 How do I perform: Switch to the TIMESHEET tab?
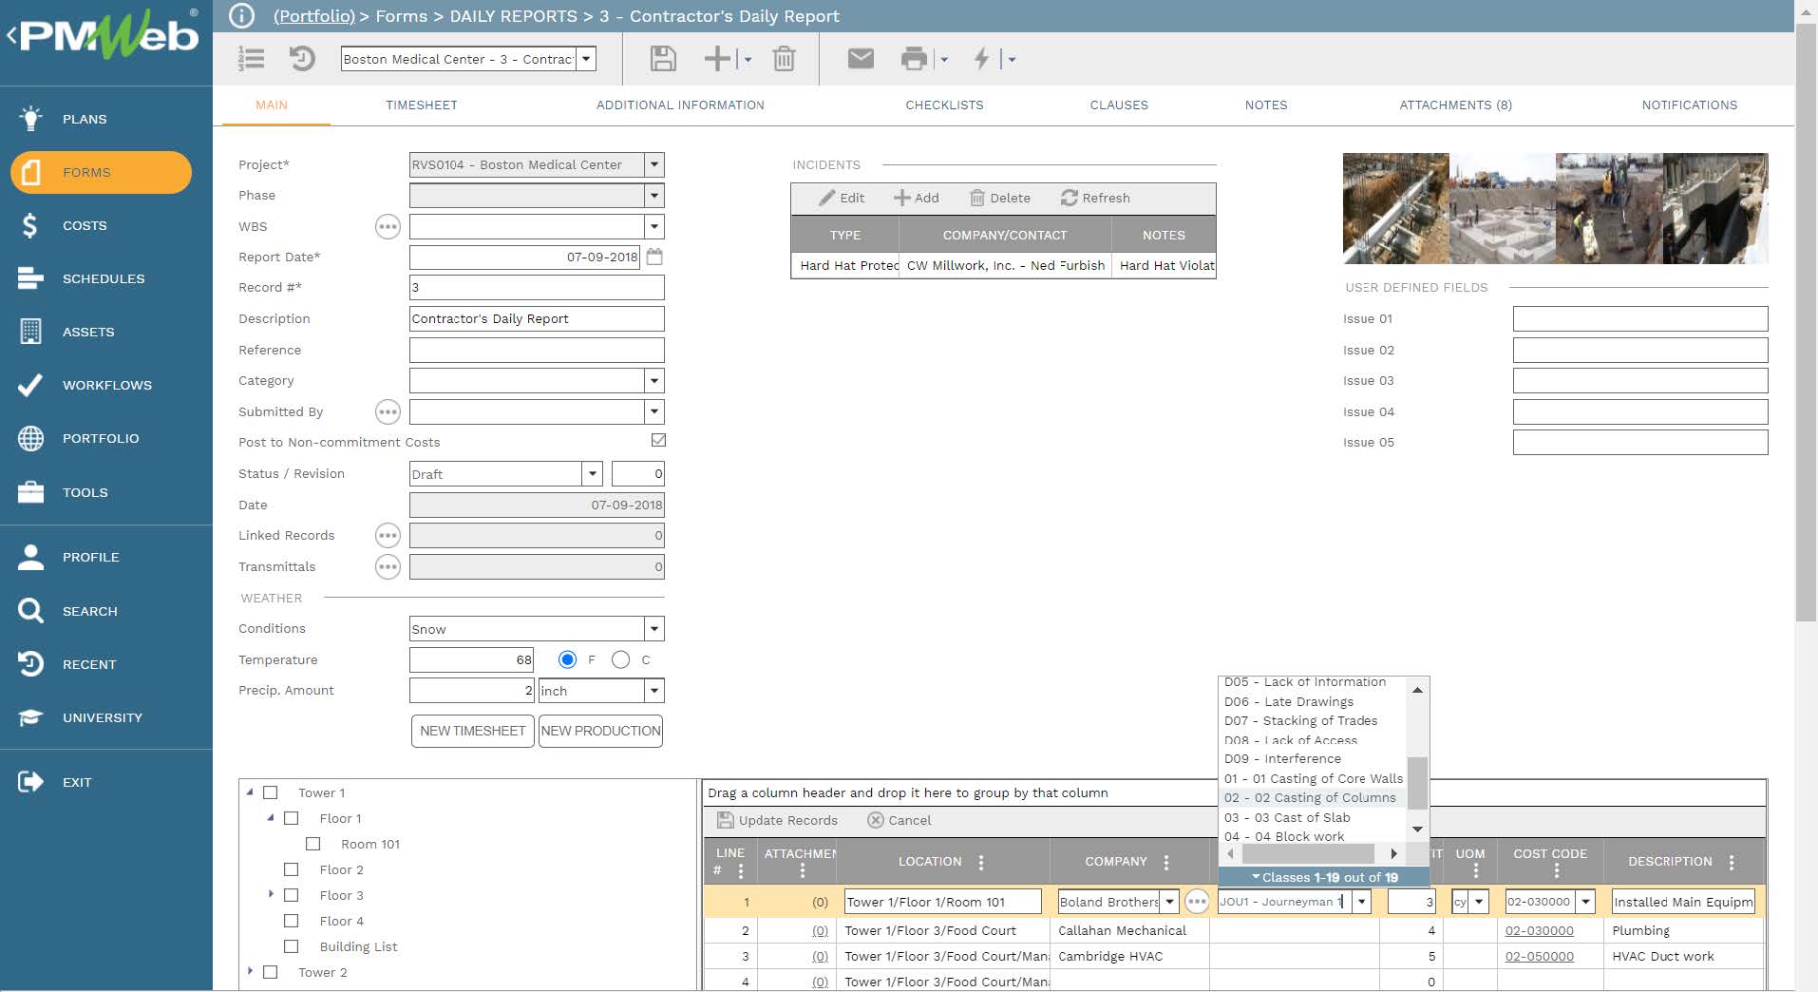pyautogui.click(x=422, y=105)
